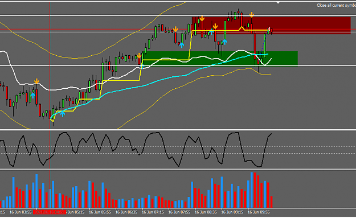Click the '16 Jun 05:55' time axis label
The width and height of the screenshot is (356, 218).
(x=100, y=212)
